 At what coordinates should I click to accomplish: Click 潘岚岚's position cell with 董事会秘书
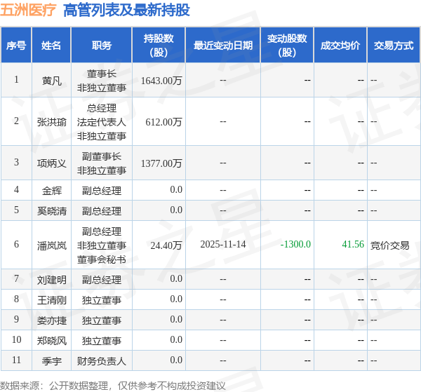102,245
